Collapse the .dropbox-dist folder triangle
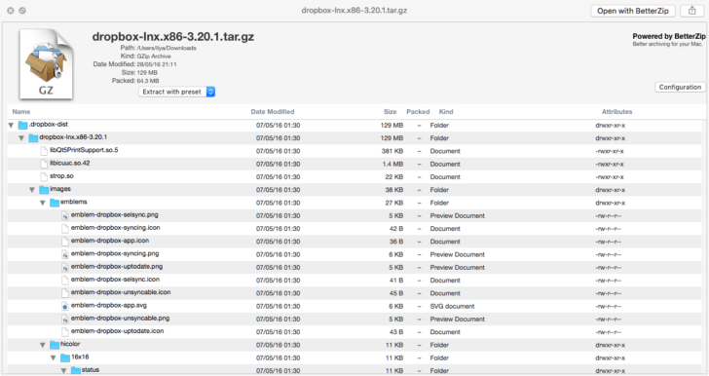 11,126
